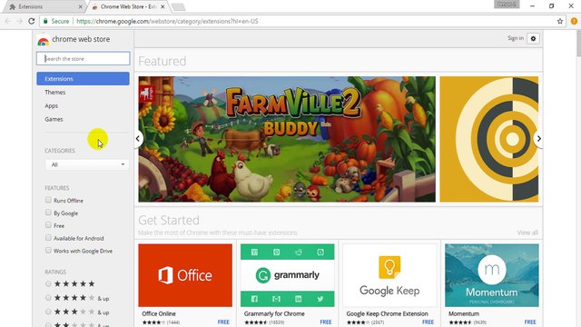Click FREE label under Google Keep
Image resolution: width=581 pixels, height=327 pixels.
(x=428, y=322)
